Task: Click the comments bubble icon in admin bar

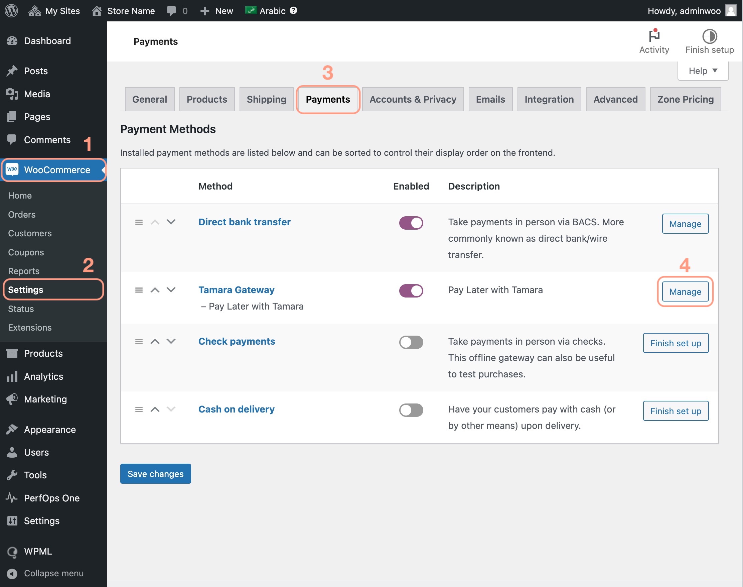Action: [x=171, y=11]
